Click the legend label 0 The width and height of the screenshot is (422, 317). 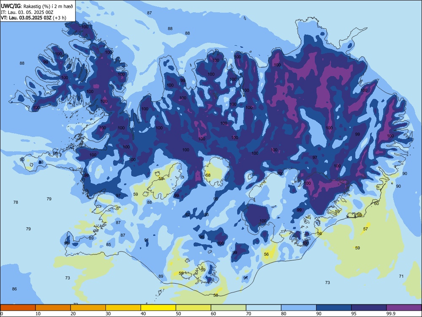pos(1,314)
